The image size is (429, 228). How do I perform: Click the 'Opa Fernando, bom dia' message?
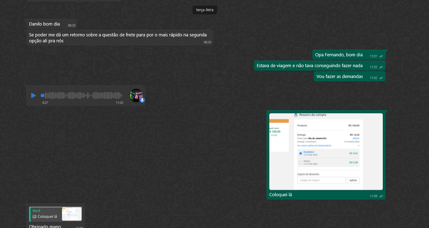point(349,55)
